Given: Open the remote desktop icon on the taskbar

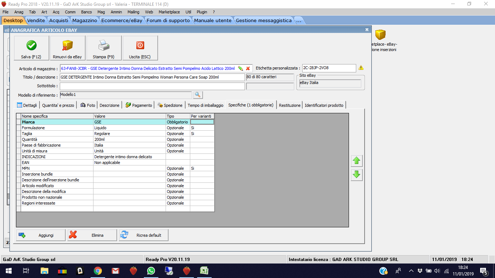Looking at the screenshot, I should click(x=169, y=271).
